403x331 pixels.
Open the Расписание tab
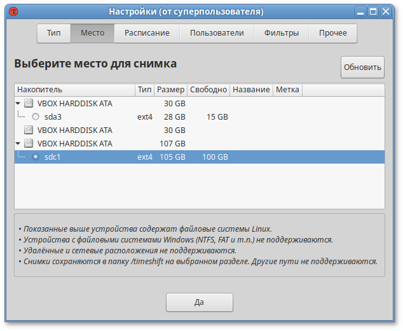147,33
